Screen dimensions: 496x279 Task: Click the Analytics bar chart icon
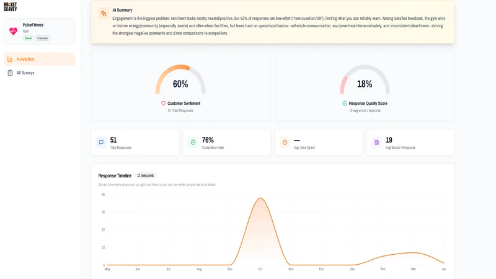tap(10, 59)
